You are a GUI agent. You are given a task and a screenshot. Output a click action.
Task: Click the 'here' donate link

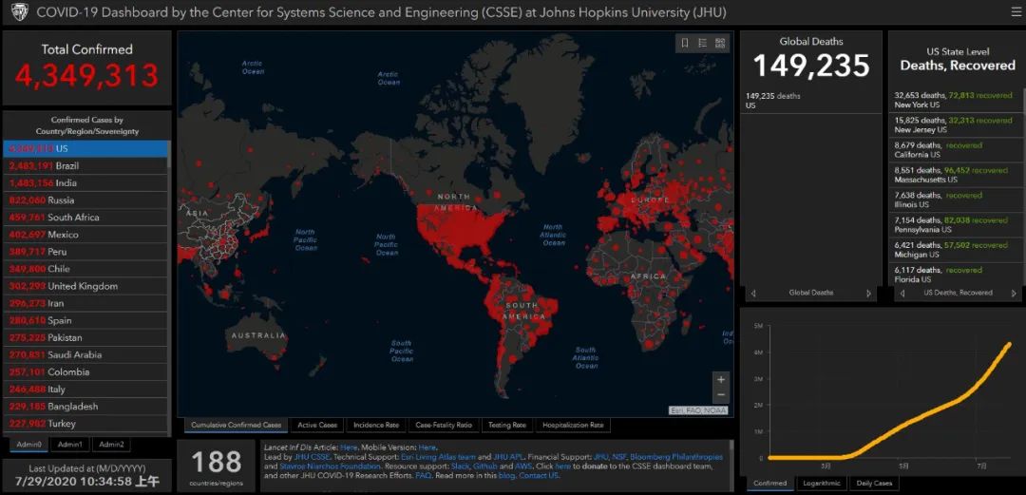pos(562,466)
